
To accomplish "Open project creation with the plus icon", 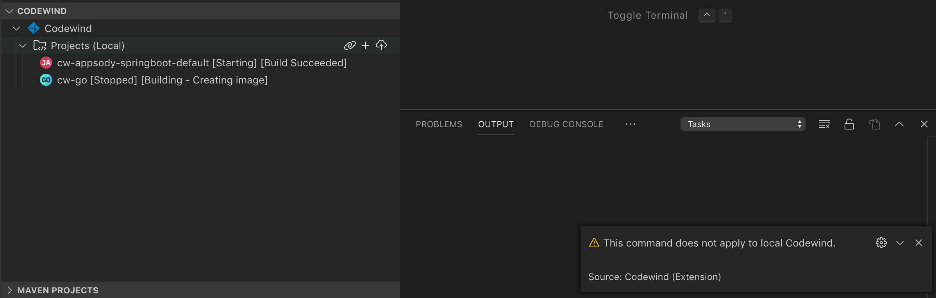I will click(x=366, y=45).
